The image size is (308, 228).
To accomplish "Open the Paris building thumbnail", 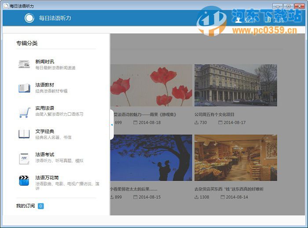I will pyautogui.click(x=236, y=85).
